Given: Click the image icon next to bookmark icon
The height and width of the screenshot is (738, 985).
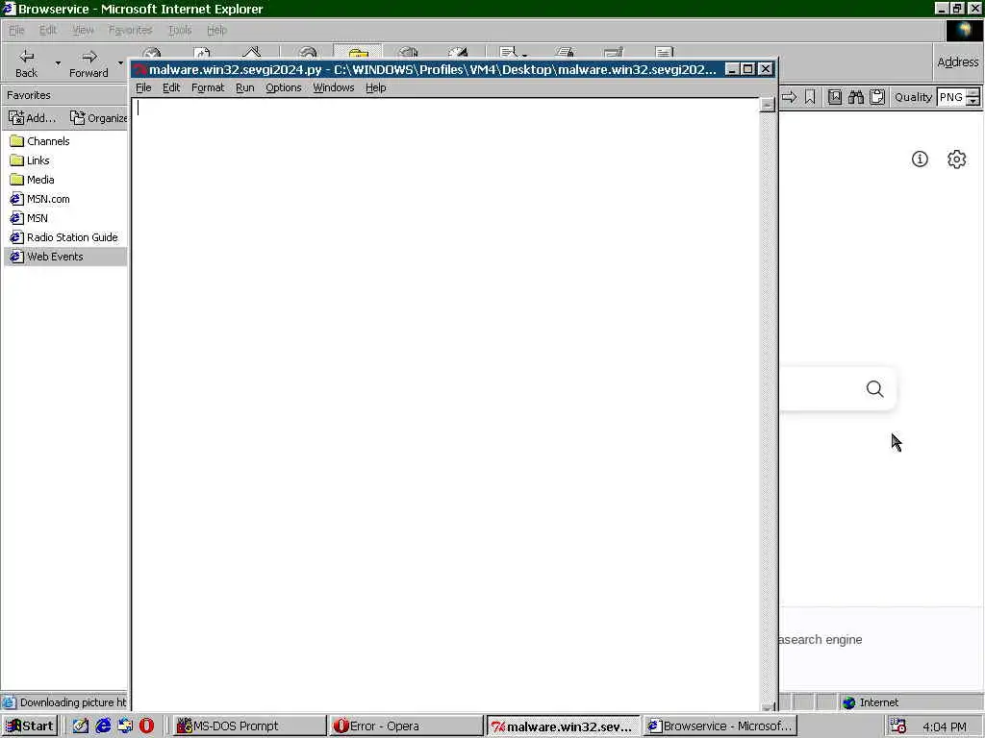Looking at the screenshot, I should click(x=835, y=97).
